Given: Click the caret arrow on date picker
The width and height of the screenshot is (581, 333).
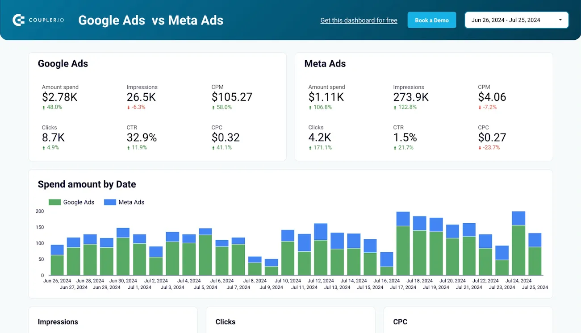Looking at the screenshot, I should [561, 20].
